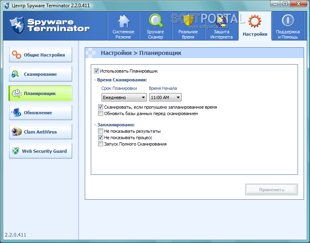Viewport: 310px width, 243px height.
Task: Click the Clam AntiVirus eye icon
Action: pos(16,132)
